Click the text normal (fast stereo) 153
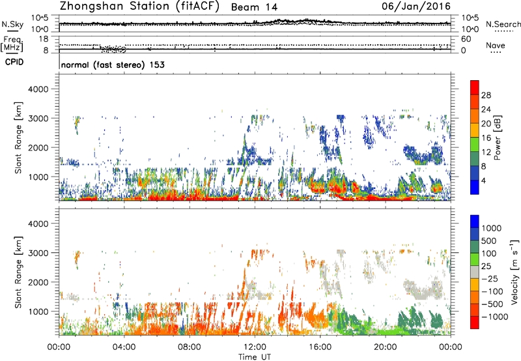Image resolution: width=521 pixels, height=361 pixels. tap(113, 65)
